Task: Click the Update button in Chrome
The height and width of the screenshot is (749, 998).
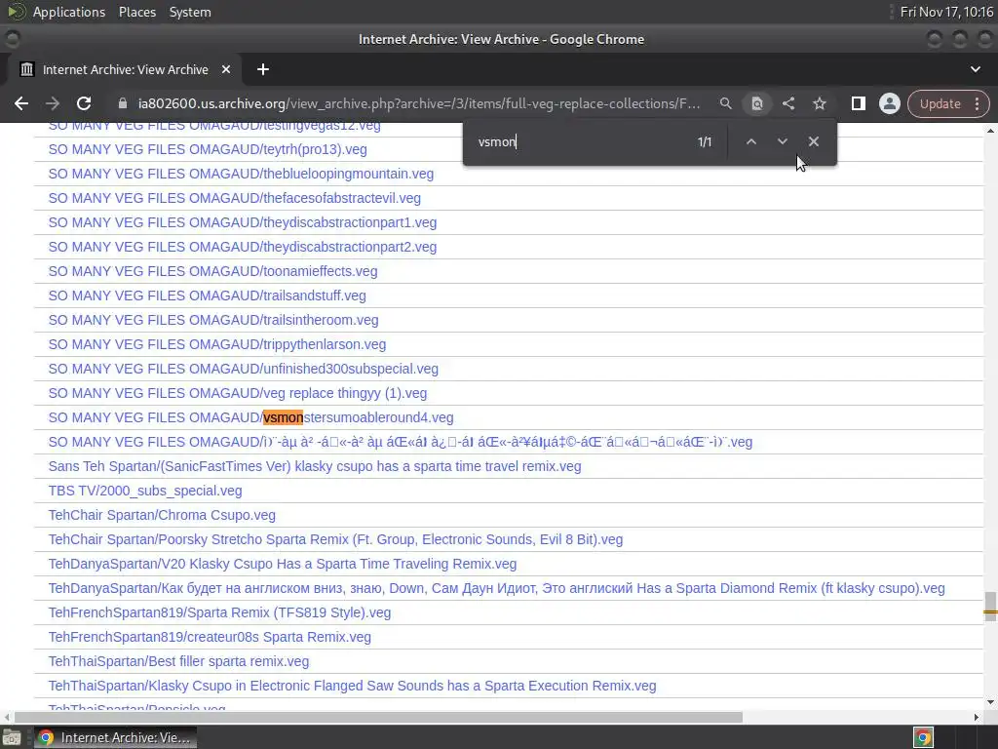Action: point(940,103)
